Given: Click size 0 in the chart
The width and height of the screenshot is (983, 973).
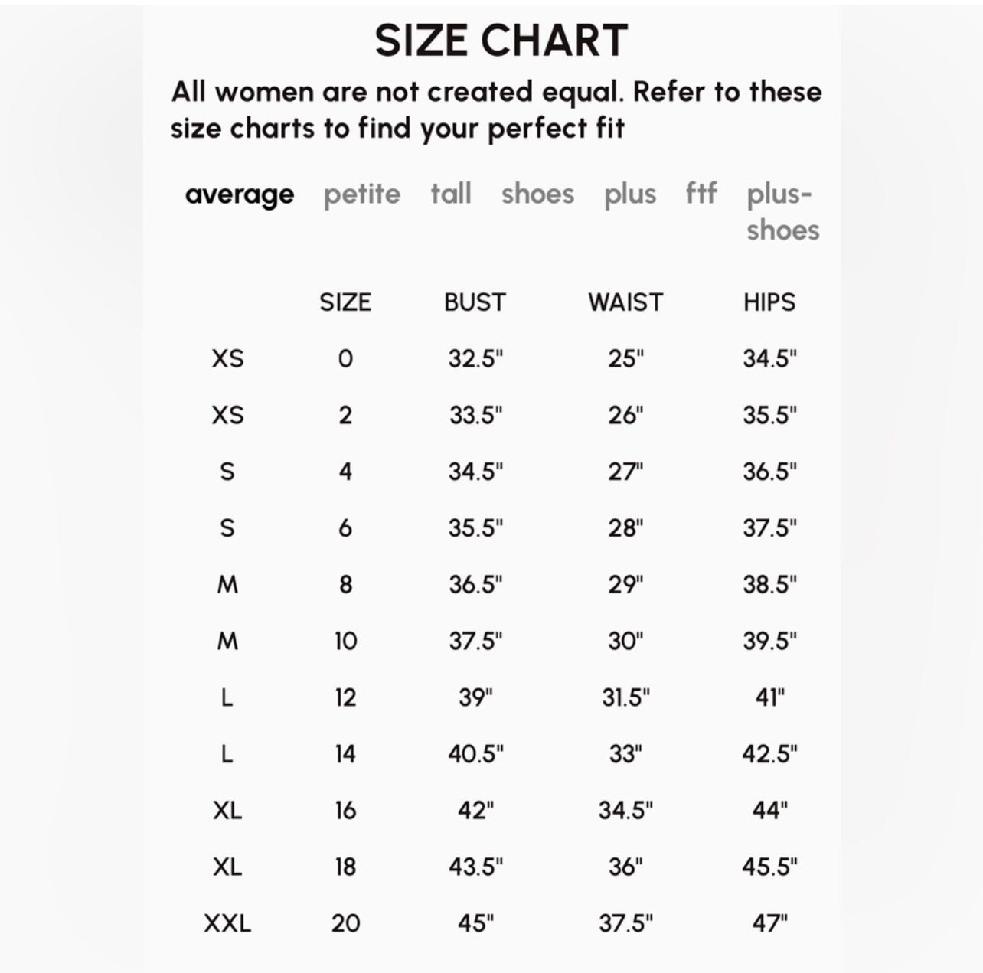Looking at the screenshot, I should click(x=345, y=358).
